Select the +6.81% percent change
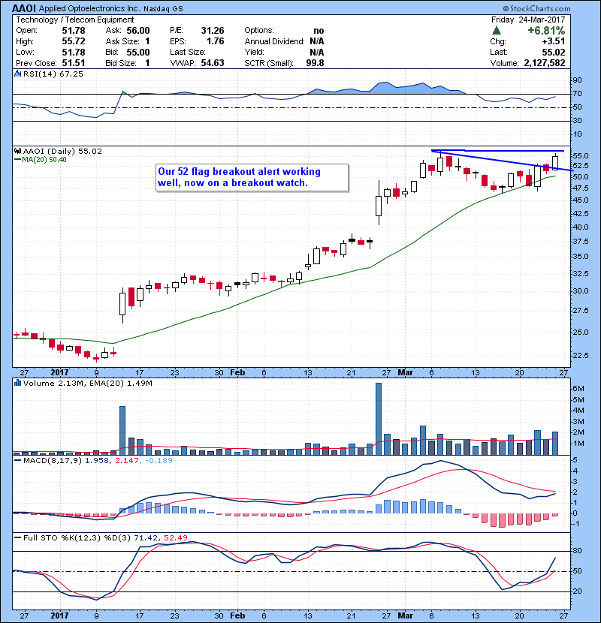 [x=546, y=31]
